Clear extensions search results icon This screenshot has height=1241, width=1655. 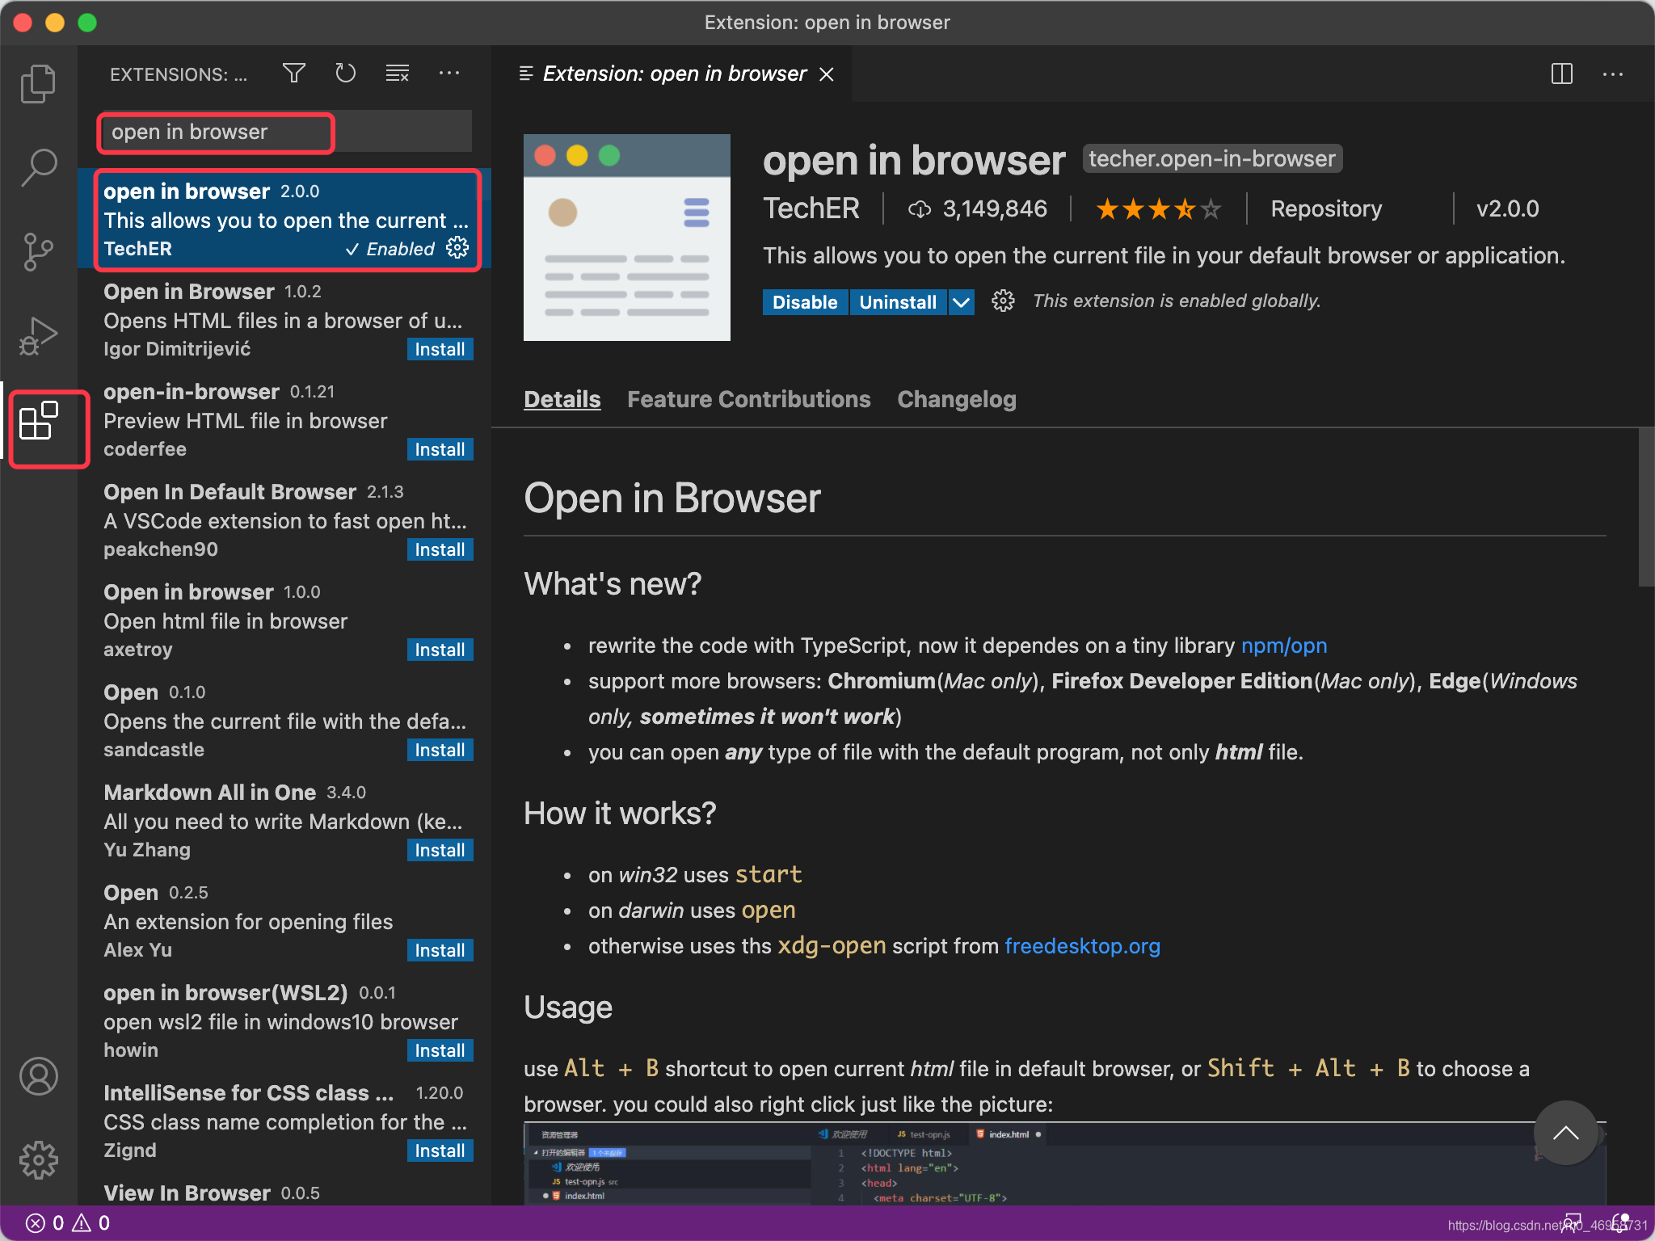pos(398,74)
